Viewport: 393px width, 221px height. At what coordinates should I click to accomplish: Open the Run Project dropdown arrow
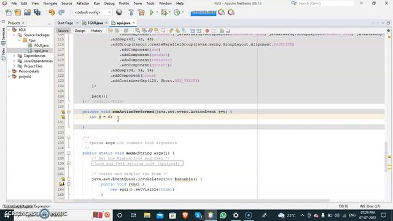(157, 12)
